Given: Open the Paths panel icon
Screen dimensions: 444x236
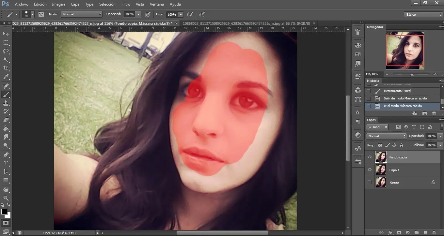Looking at the screenshot, I should click(358, 99).
